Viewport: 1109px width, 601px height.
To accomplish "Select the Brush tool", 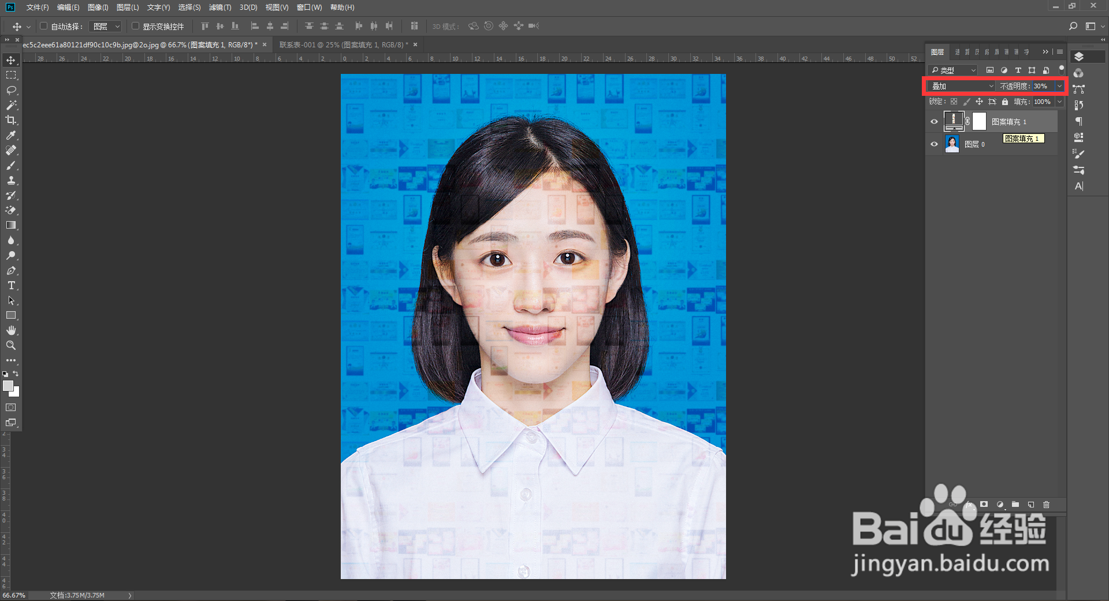I will point(11,166).
